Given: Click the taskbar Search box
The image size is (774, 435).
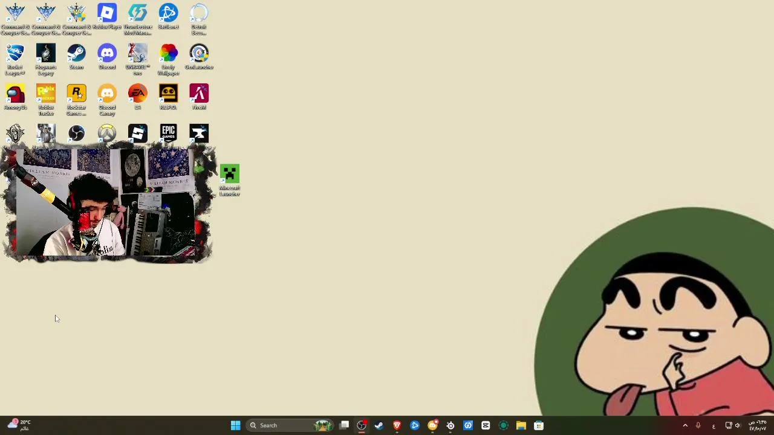Looking at the screenshot, I should click(x=290, y=425).
